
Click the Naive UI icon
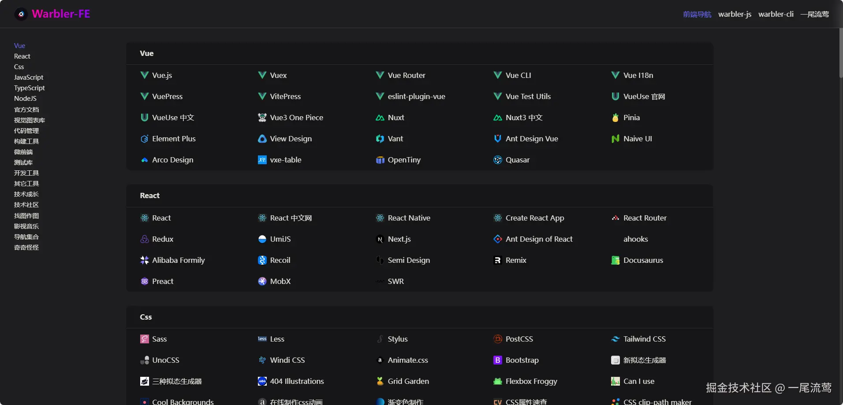(x=615, y=139)
